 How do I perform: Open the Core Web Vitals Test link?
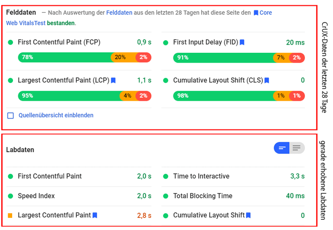[26, 23]
